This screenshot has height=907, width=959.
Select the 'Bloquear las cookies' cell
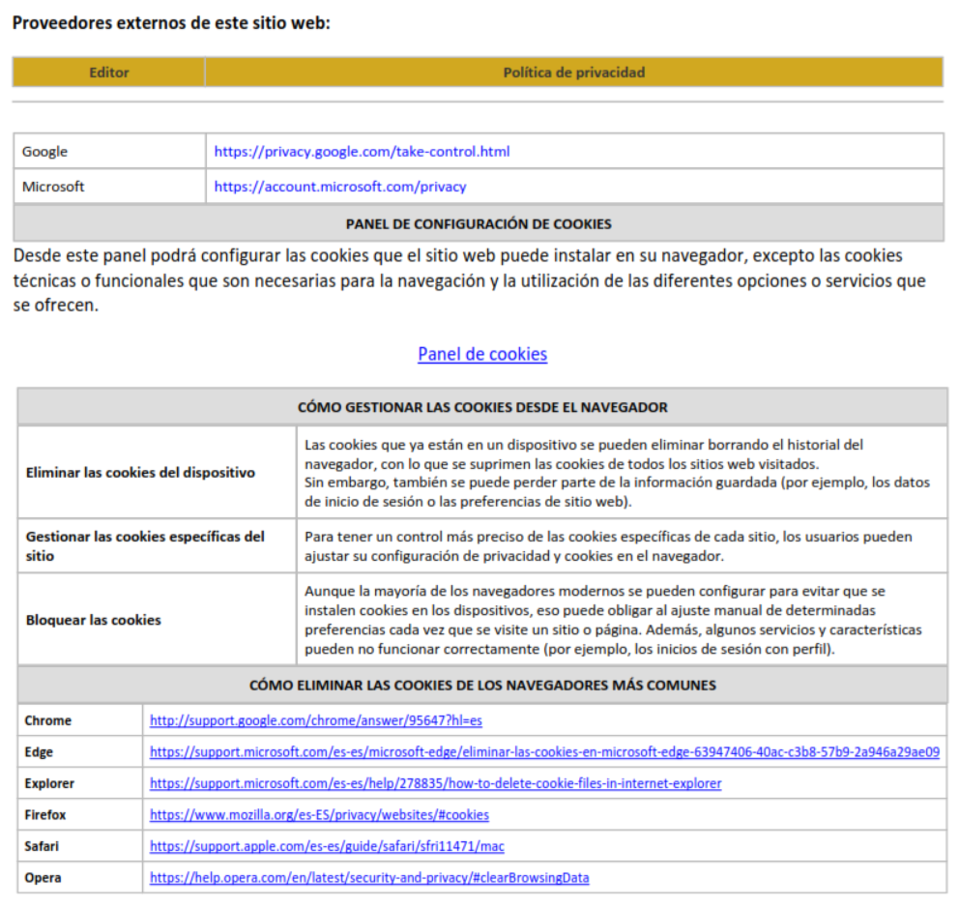point(158,620)
